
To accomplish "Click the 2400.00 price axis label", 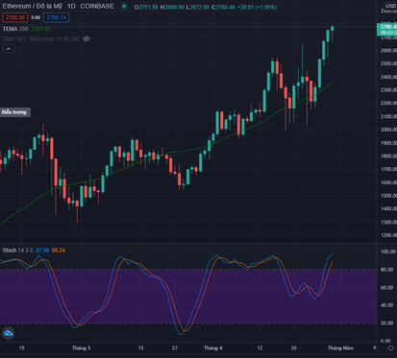I will 388,77.
